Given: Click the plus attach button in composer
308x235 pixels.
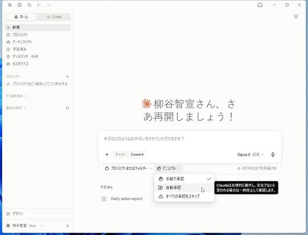Looking at the screenshot, I should click(107, 154).
